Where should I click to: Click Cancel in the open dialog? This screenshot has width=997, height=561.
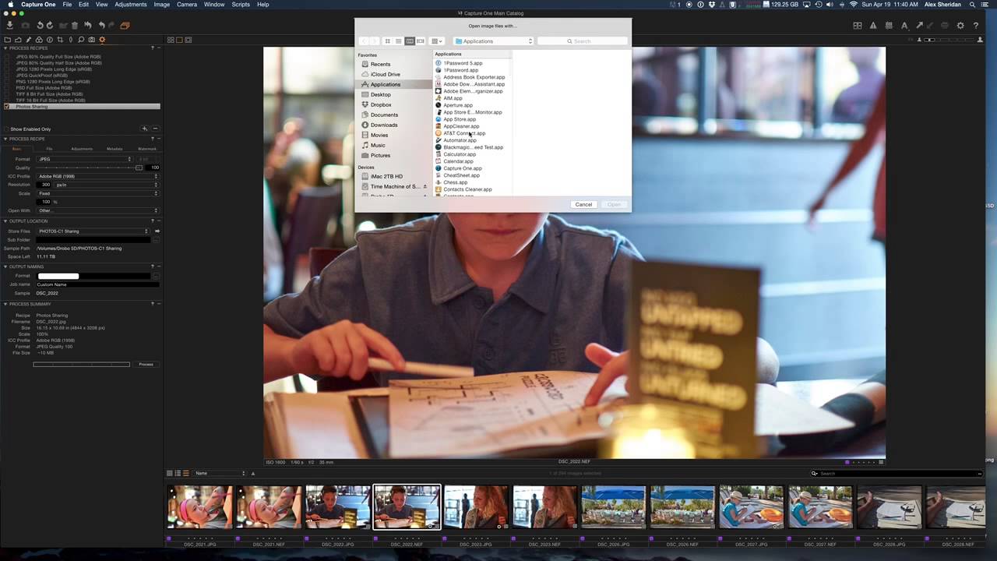point(583,205)
